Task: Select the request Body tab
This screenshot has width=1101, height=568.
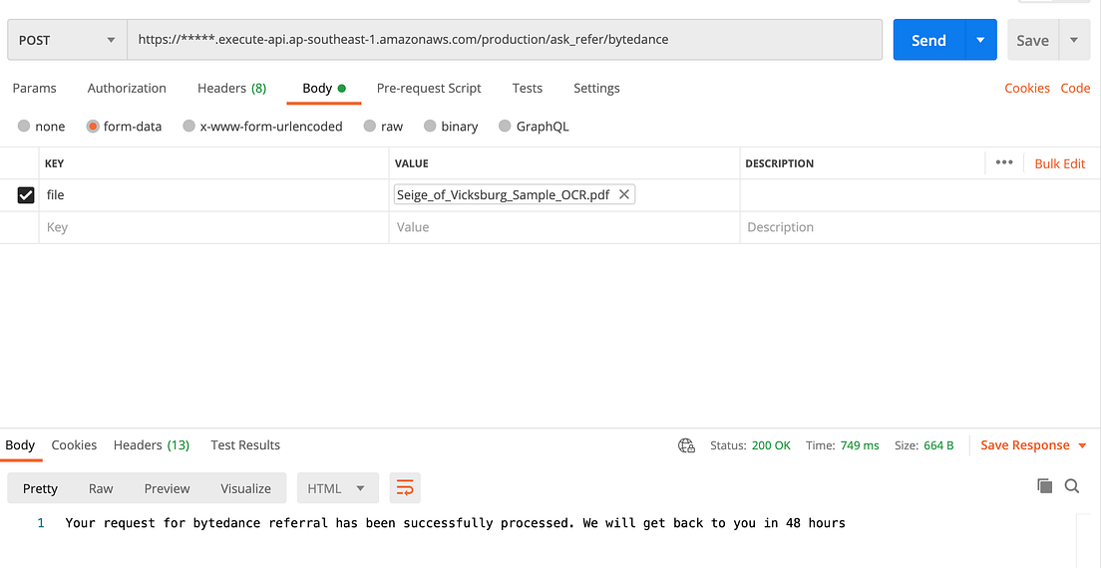Action: pos(324,89)
